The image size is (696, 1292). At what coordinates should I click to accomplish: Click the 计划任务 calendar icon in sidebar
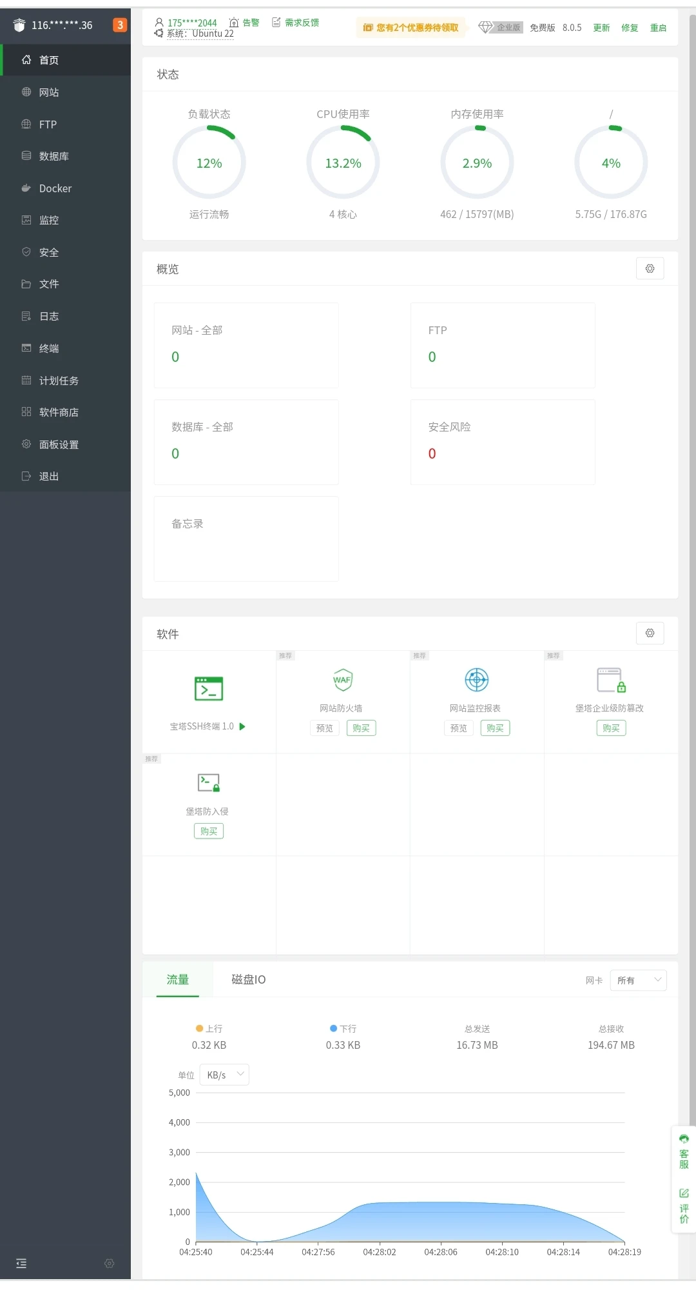pos(26,380)
